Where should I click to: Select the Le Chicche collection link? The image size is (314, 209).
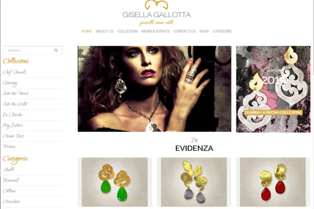coord(13,114)
